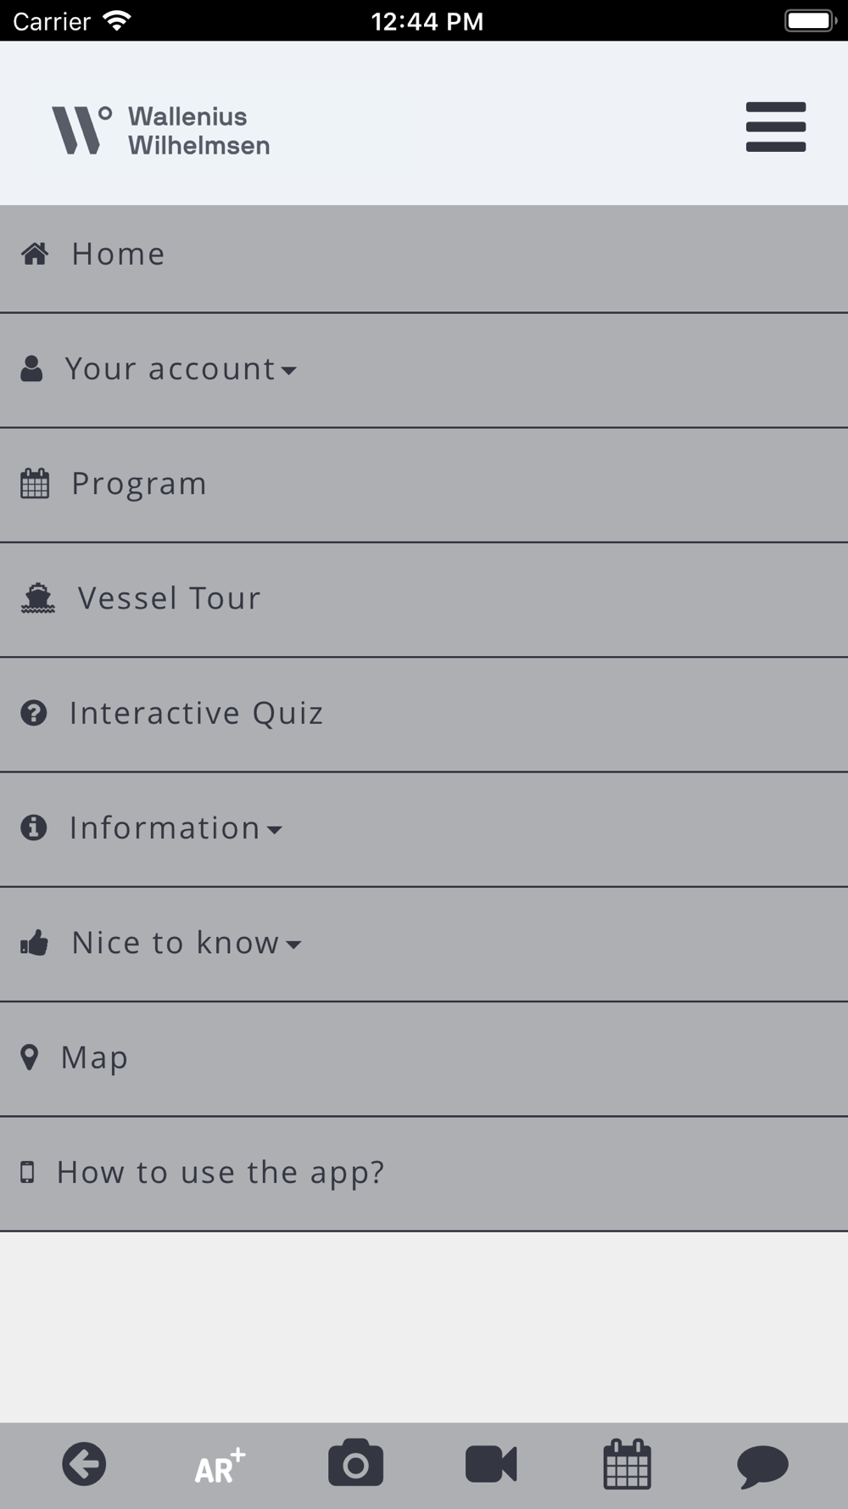Tap the ship icon beside Vessel Tour
This screenshot has height=1509, width=848.
tap(37, 598)
